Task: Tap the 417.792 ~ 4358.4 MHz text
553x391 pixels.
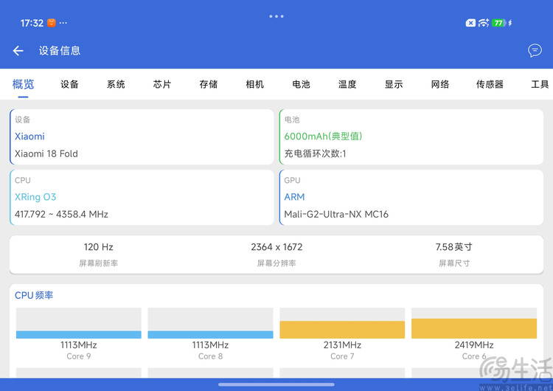Action: (x=61, y=214)
